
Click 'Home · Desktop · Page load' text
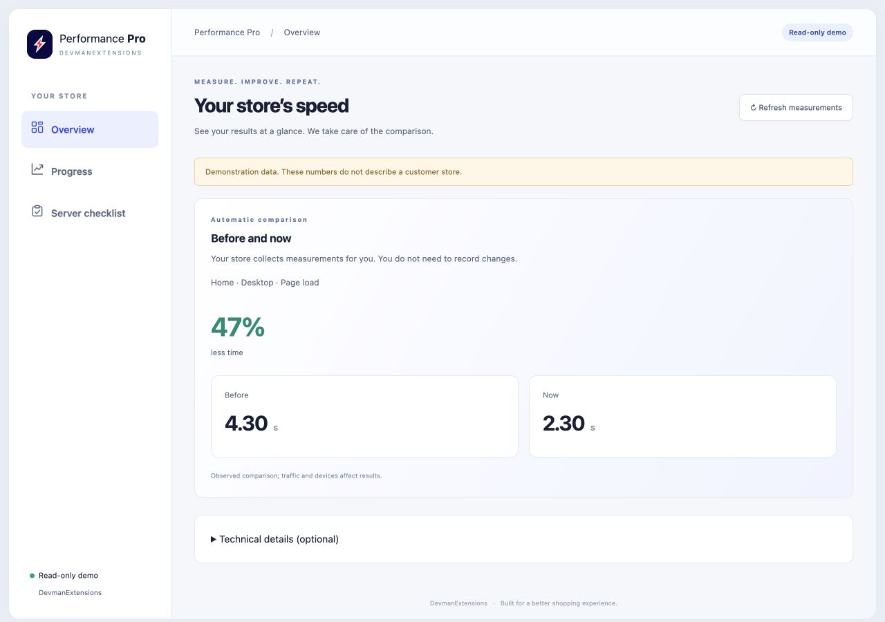coord(265,283)
